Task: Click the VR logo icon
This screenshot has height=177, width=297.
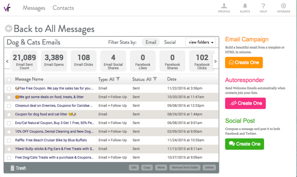Action: pos(7,7)
